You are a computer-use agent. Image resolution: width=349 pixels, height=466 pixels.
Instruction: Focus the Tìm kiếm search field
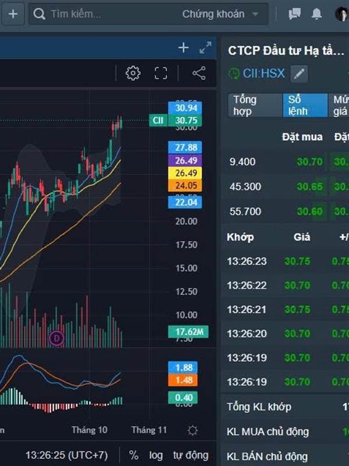pyautogui.click(x=104, y=13)
